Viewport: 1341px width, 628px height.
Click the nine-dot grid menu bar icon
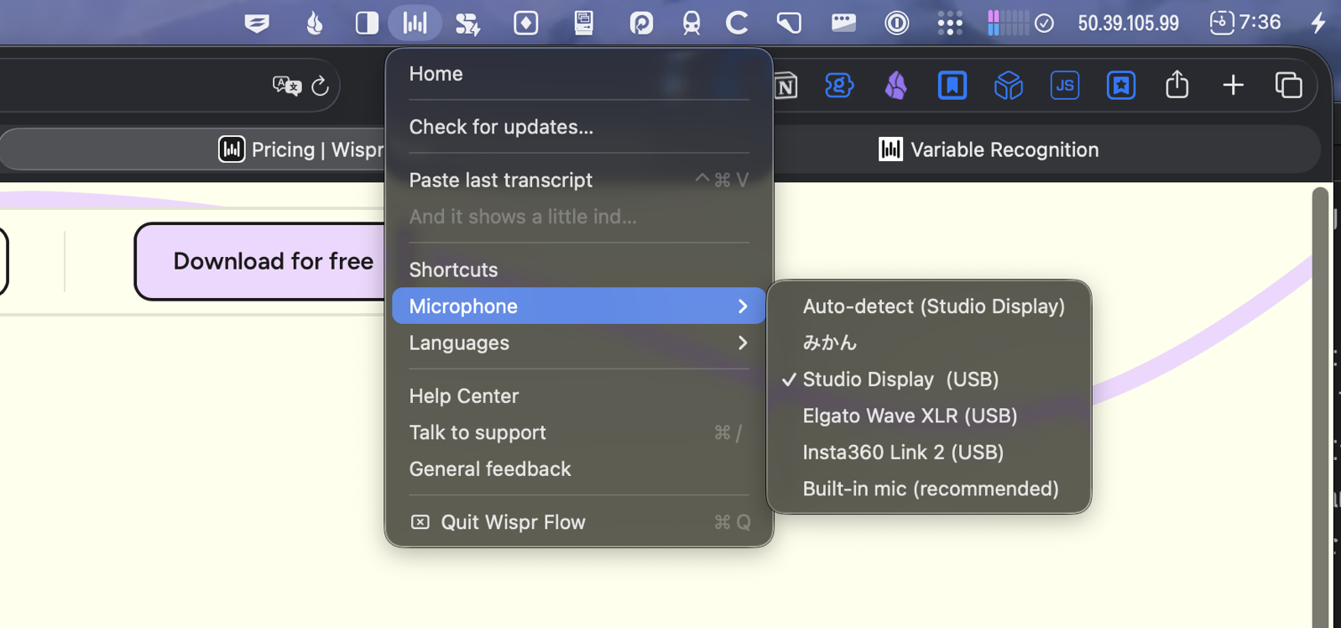click(x=949, y=23)
